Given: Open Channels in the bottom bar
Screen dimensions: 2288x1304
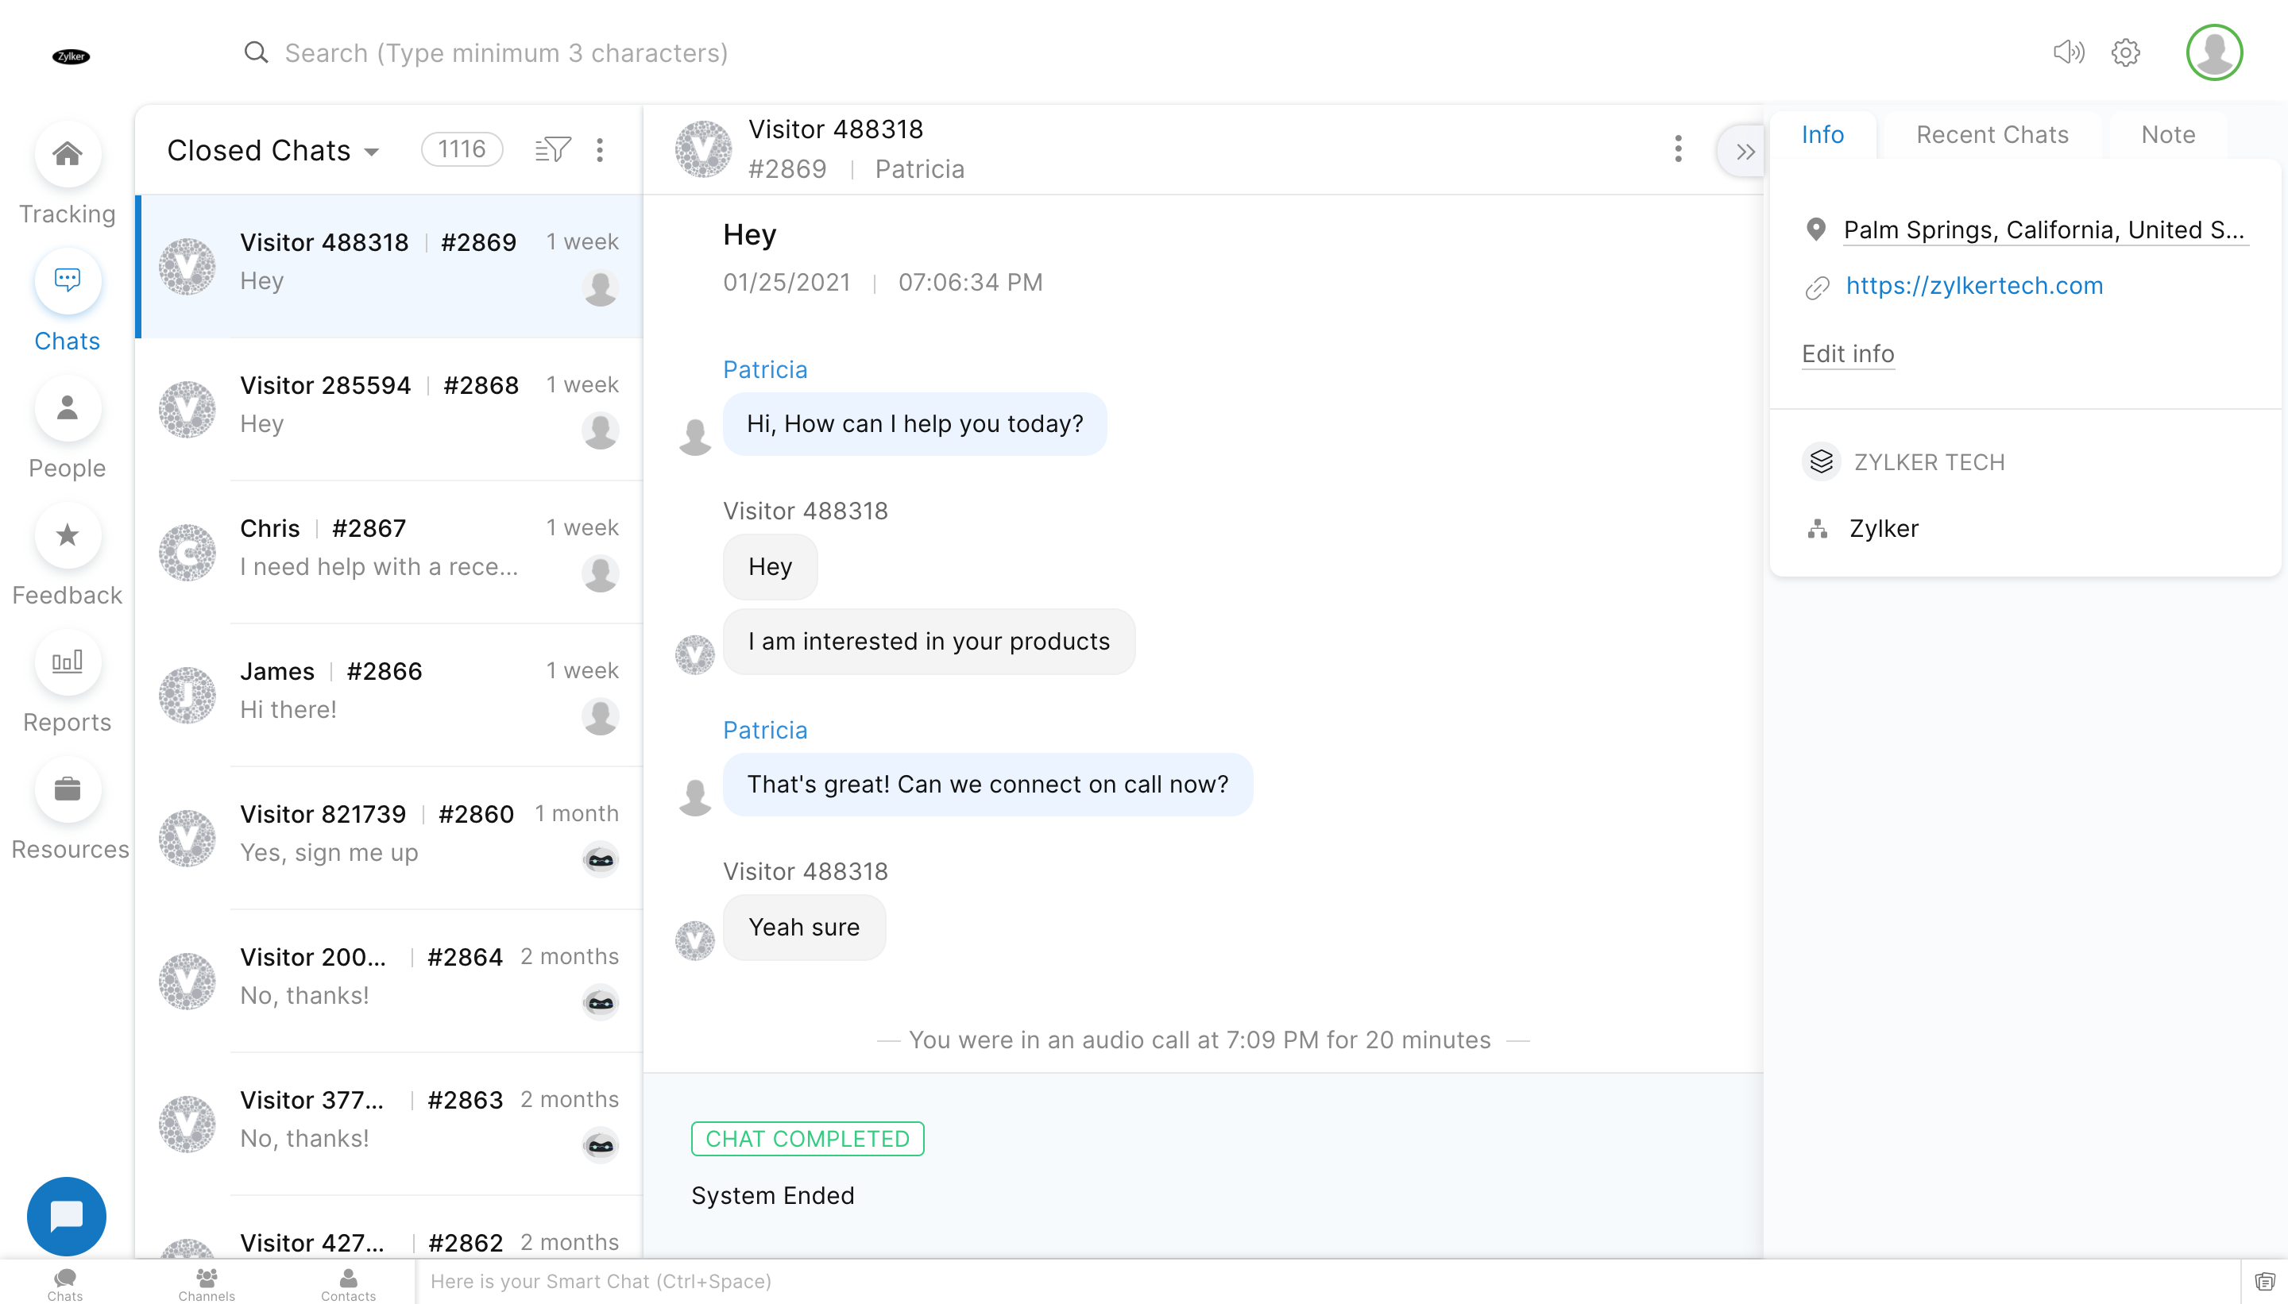Looking at the screenshot, I should (x=206, y=1283).
